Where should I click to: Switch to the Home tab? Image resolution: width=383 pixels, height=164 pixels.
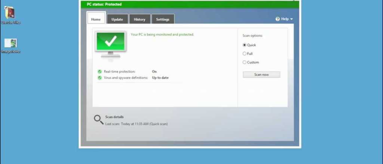tap(96, 18)
